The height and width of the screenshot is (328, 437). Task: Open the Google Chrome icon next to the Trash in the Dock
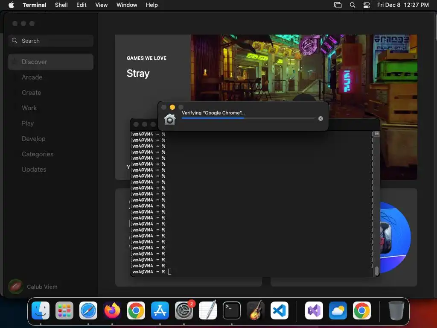[362, 310]
